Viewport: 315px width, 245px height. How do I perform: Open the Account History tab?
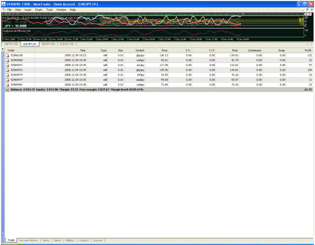point(29,240)
